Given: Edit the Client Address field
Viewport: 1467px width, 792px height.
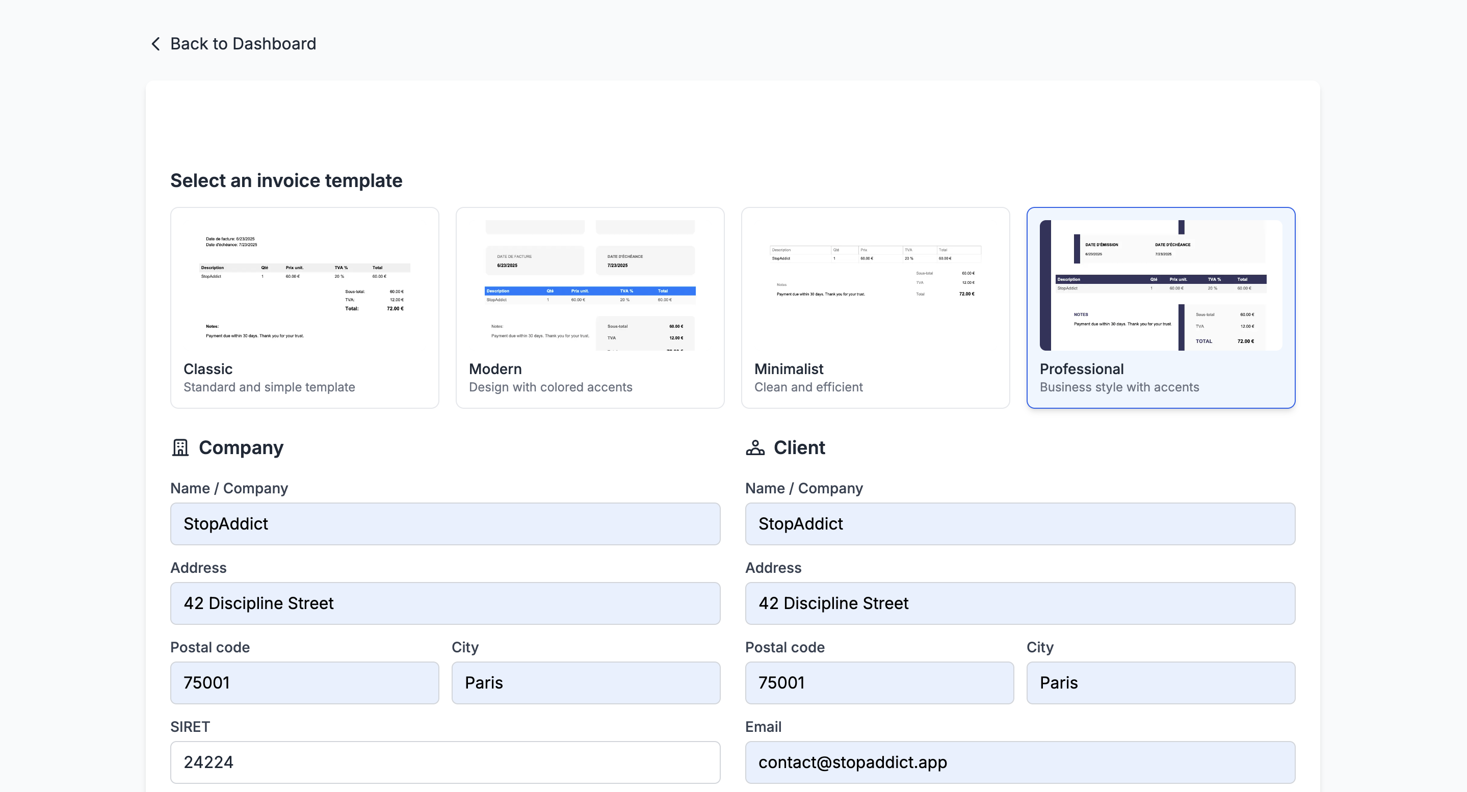Looking at the screenshot, I should point(1019,603).
